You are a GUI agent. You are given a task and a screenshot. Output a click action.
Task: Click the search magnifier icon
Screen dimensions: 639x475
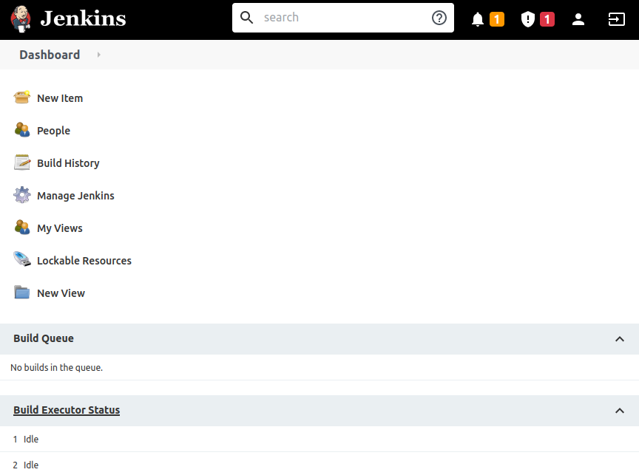pos(246,18)
